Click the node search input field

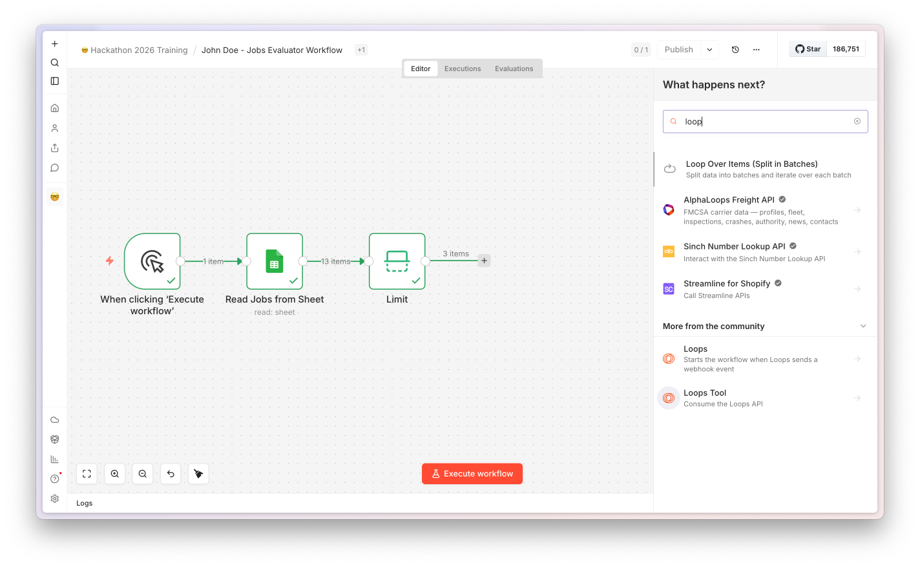pos(766,122)
